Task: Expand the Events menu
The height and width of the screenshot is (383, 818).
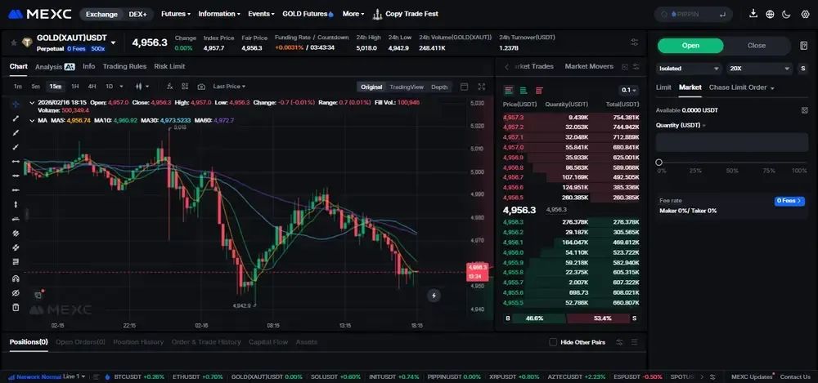Action: 261,14
